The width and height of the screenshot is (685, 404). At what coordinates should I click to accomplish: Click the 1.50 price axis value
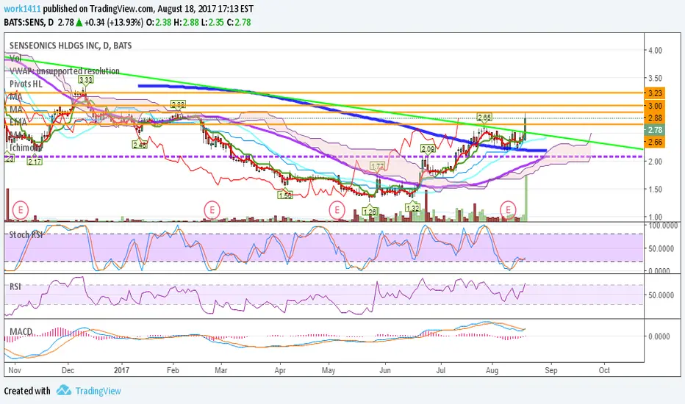tap(656, 189)
